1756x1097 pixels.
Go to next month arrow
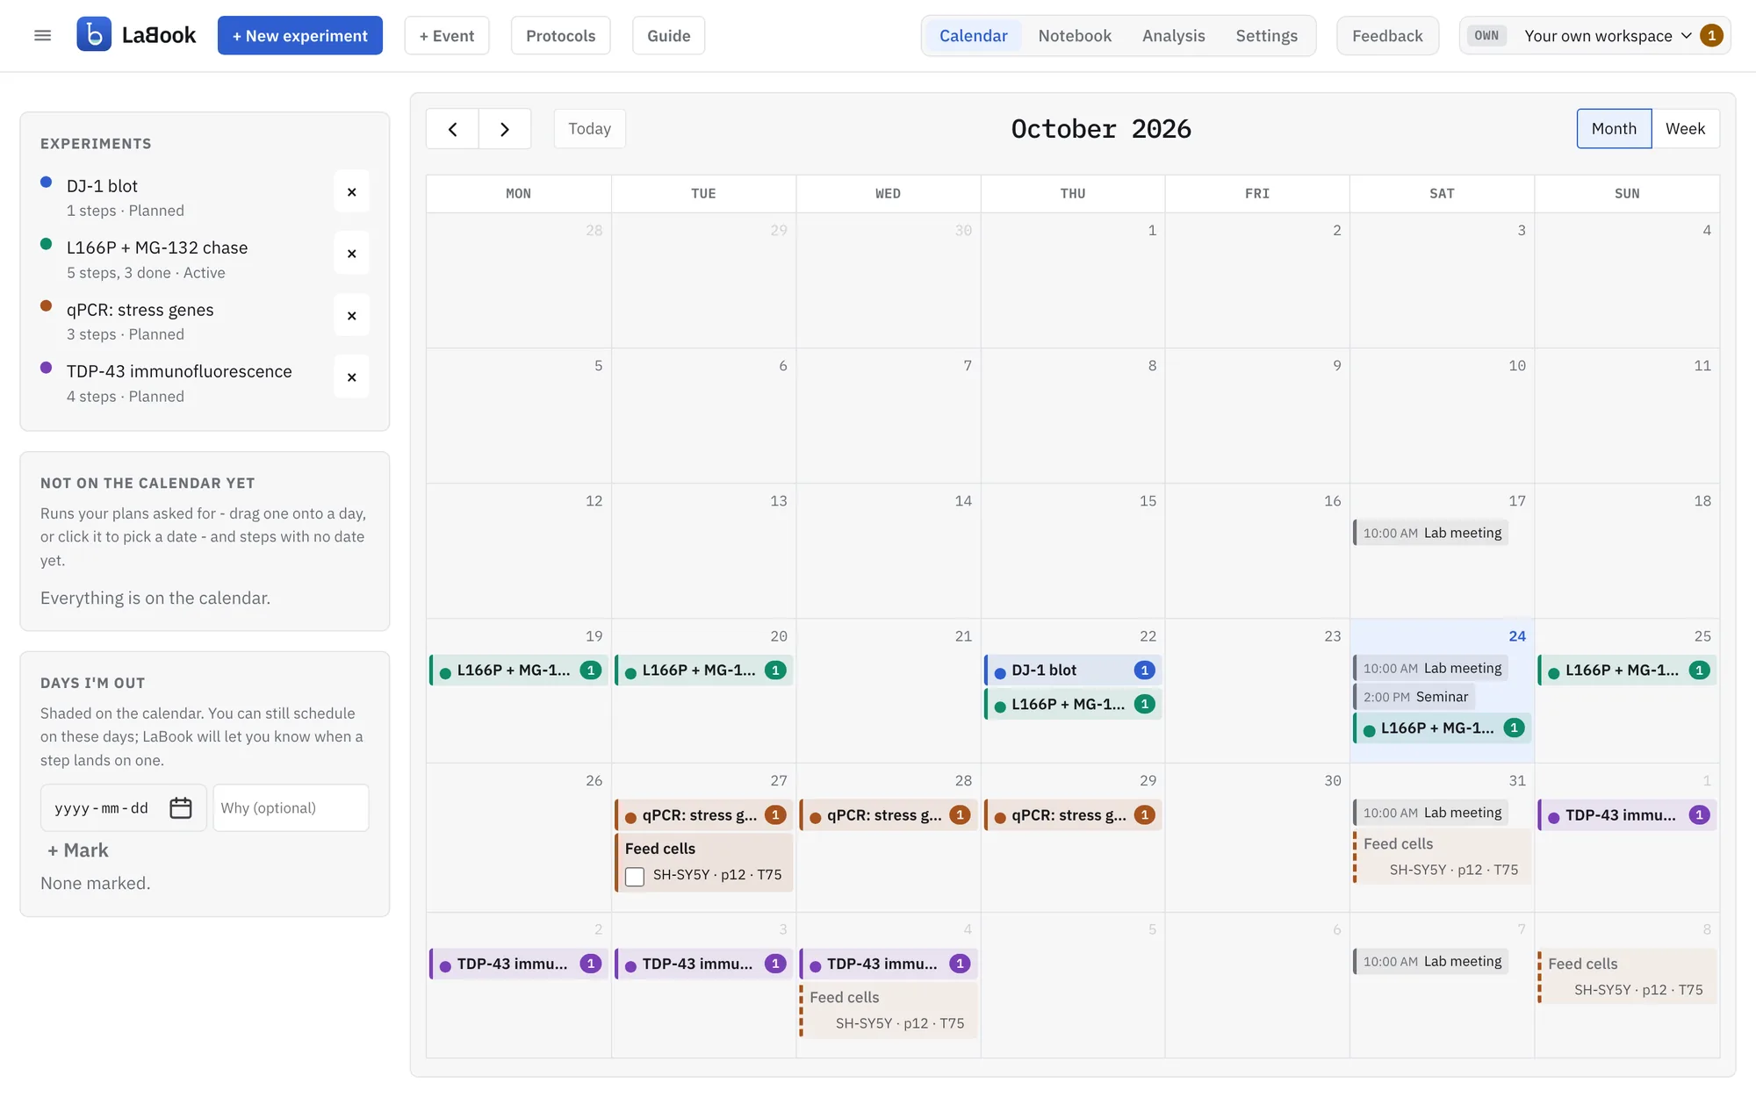point(505,129)
